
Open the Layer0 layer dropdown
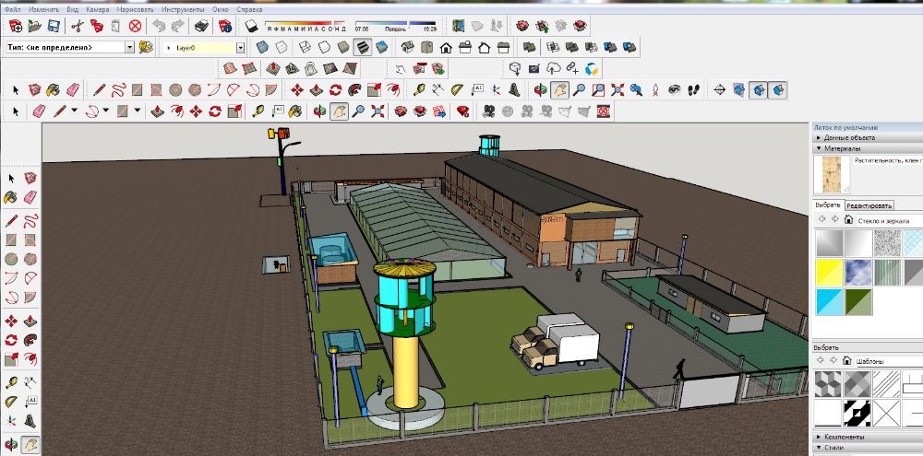pyautogui.click(x=240, y=48)
